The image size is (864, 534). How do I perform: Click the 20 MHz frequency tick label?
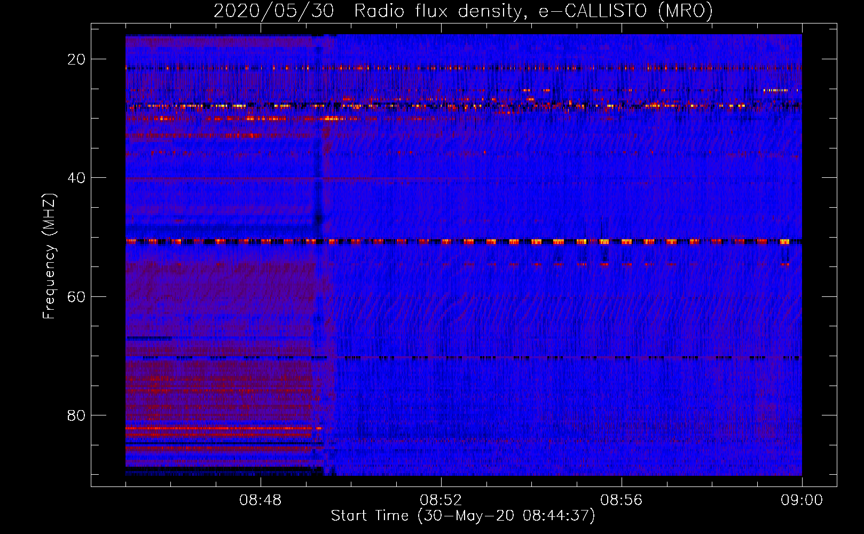pos(76,59)
